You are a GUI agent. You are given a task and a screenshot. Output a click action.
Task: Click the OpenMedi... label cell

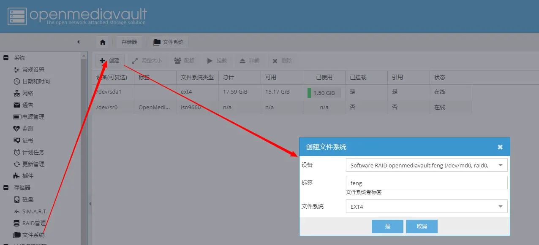point(155,107)
